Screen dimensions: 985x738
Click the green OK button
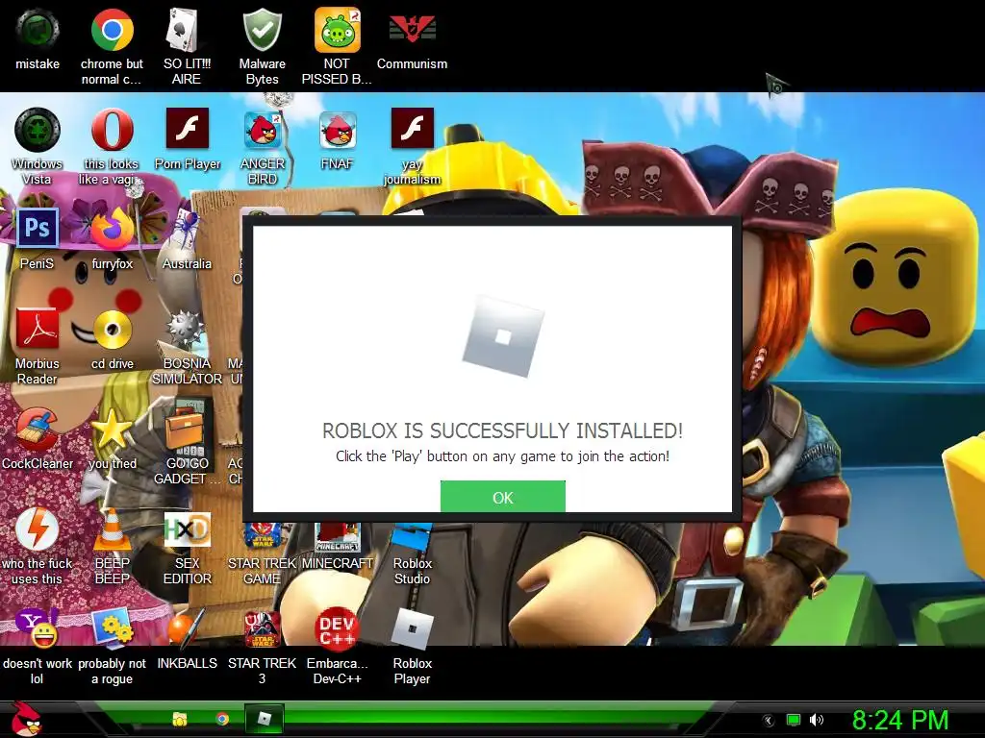click(502, 497)
